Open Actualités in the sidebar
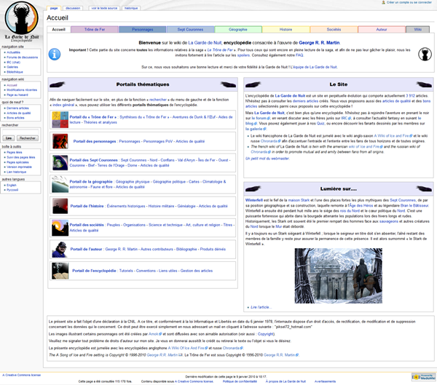This screenshot has width=437, height=385. (13, 52)
